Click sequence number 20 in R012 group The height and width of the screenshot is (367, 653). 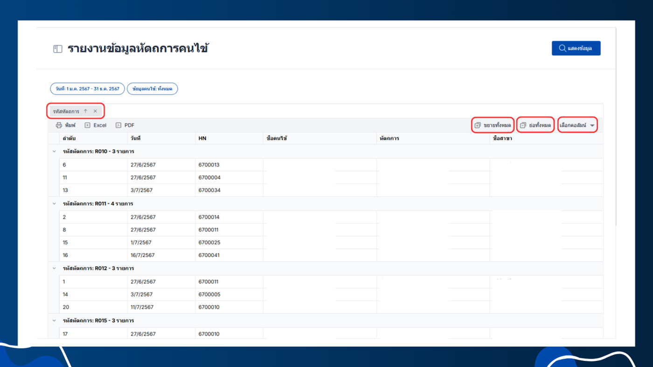(93, 307)
